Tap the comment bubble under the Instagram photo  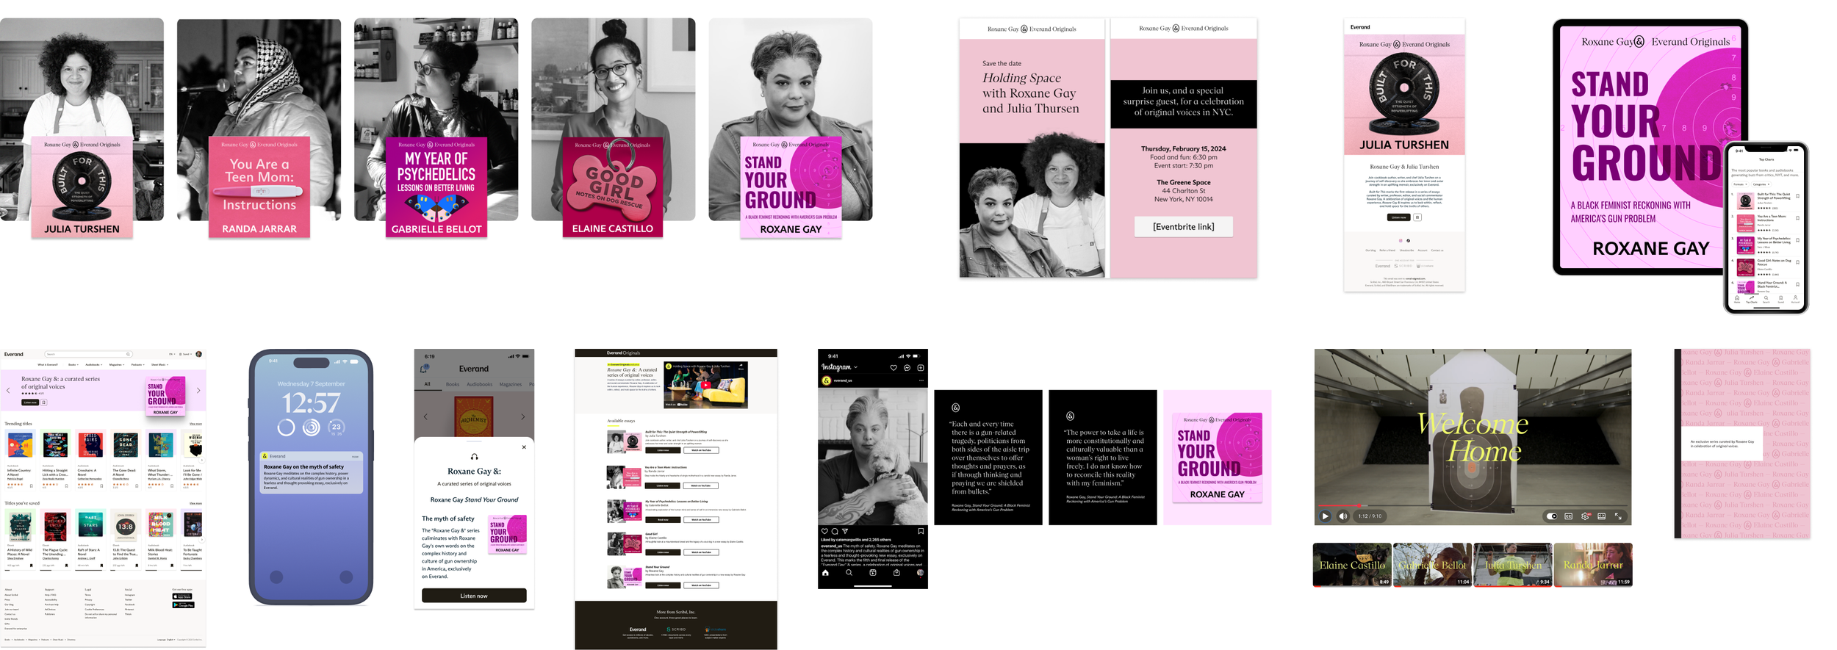(x=835, y=531)
